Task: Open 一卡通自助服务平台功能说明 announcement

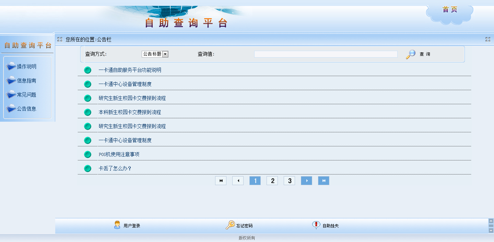Action: coord(130,70)
